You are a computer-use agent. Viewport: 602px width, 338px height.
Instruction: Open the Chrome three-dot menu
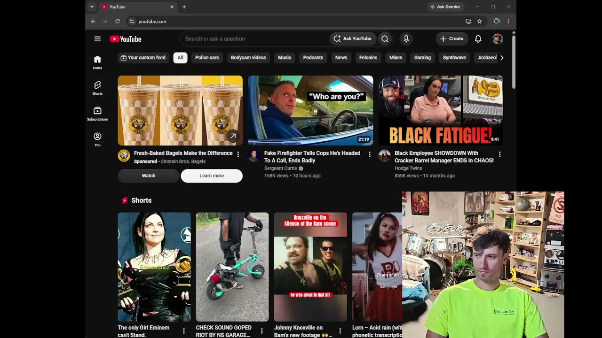tap(508, 21)
